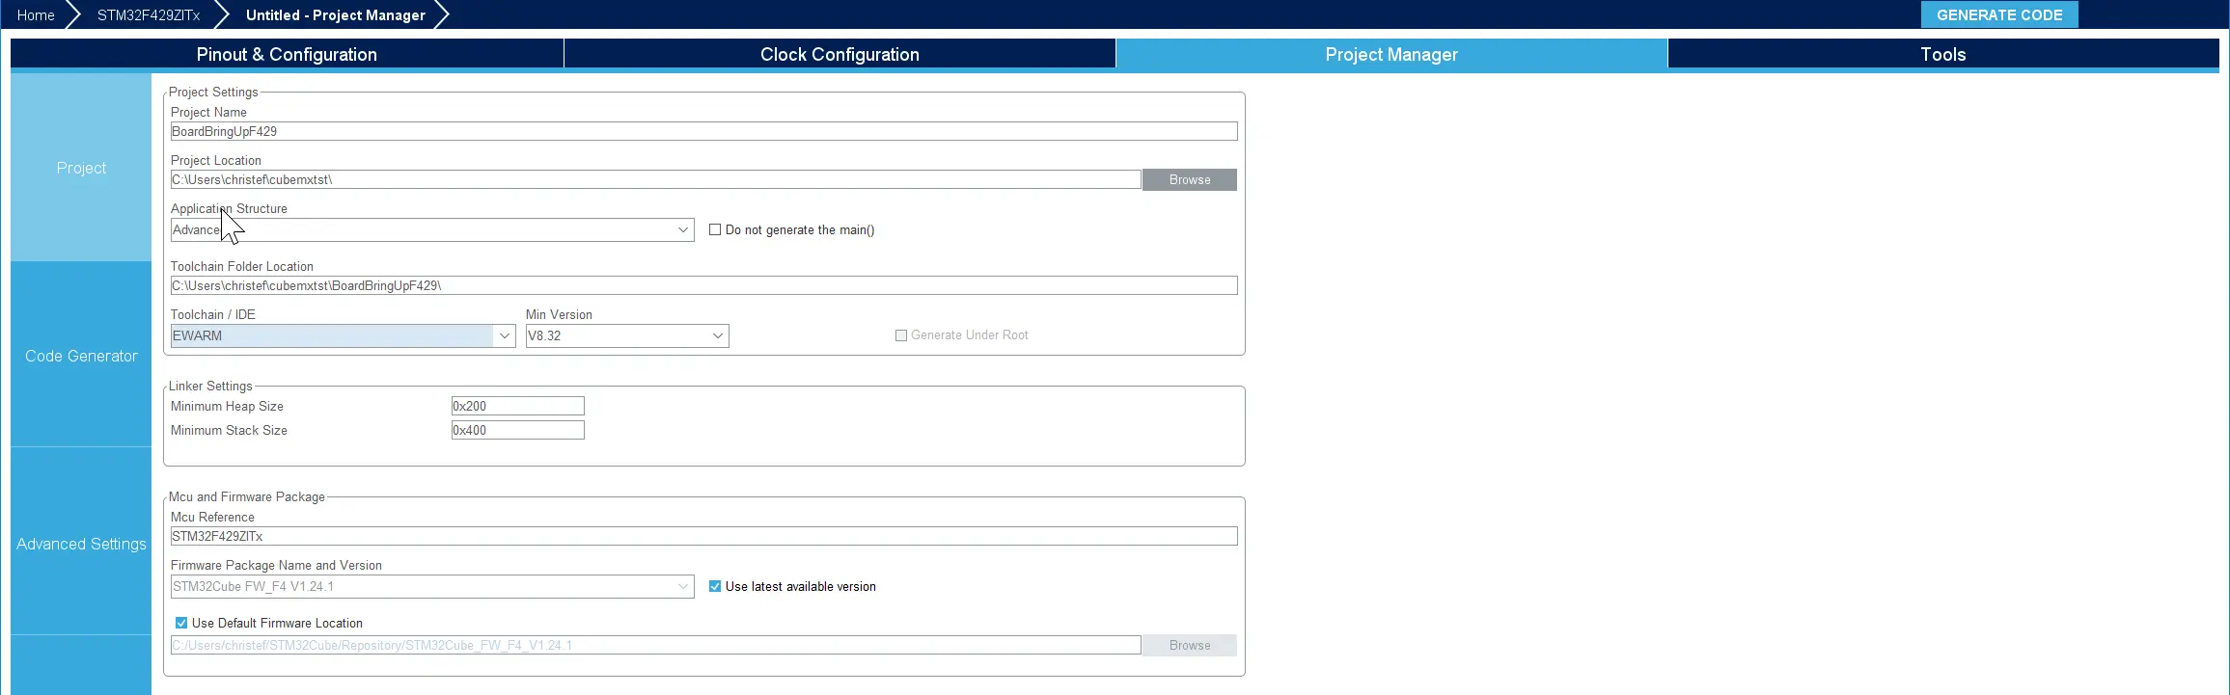Click the Project Name input field
Viewport: 2230px width, 695px height.
tap(702, 132)
